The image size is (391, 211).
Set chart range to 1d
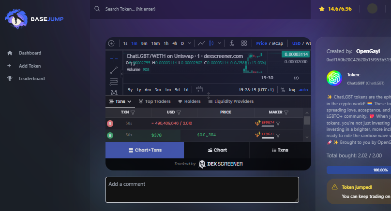click(186, 90)
